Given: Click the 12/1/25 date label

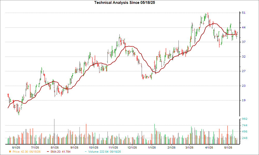Looking at the screenshot, I should pos(132,148).
